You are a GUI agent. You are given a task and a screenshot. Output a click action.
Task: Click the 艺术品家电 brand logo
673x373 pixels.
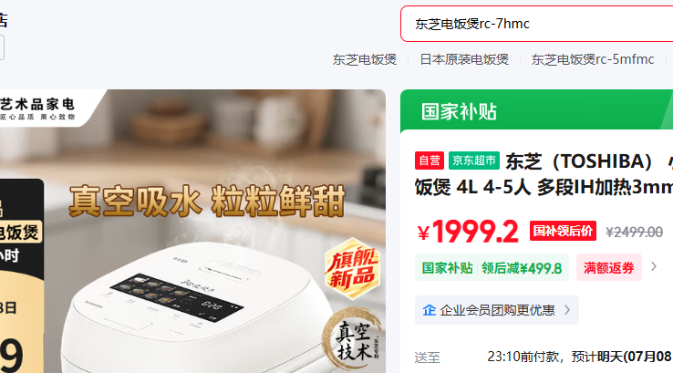pos(37,109)
